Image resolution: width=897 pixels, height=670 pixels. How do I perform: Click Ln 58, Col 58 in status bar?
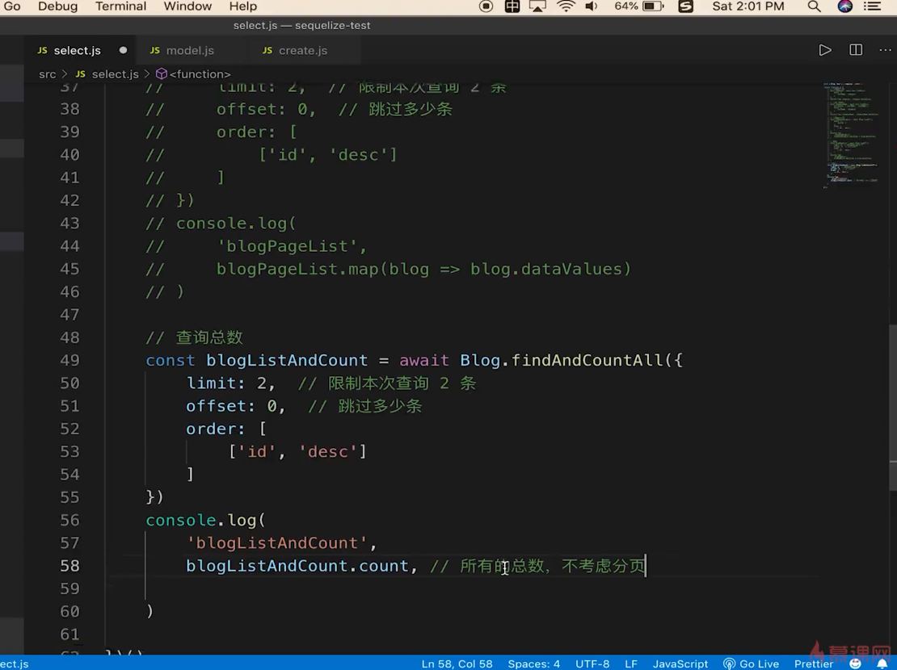coord(457,664)
